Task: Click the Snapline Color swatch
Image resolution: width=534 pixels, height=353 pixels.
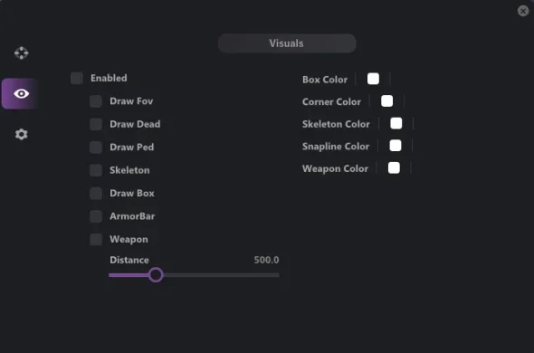Action: [x=396, y=146]
